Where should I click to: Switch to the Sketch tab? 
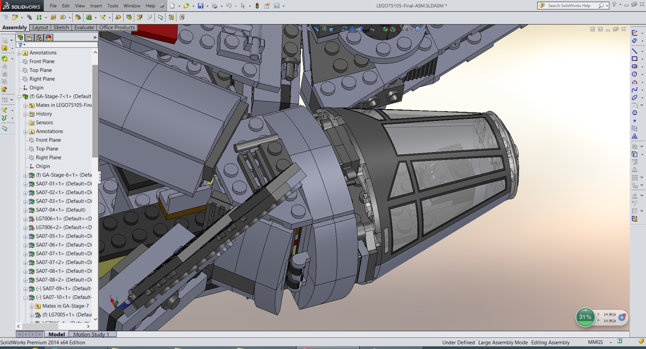pyautogui.click(x=61, y=28)
